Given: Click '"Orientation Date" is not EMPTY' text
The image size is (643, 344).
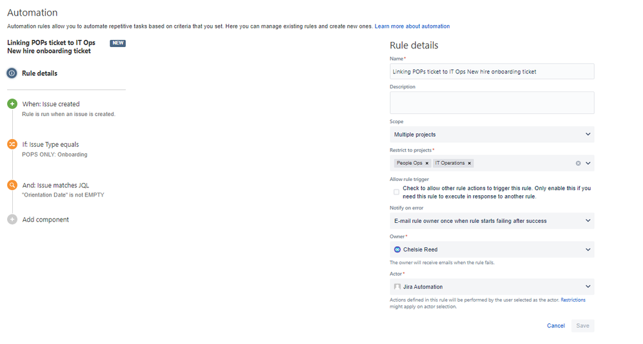Looking at the screenshot, I should point(63,195).
